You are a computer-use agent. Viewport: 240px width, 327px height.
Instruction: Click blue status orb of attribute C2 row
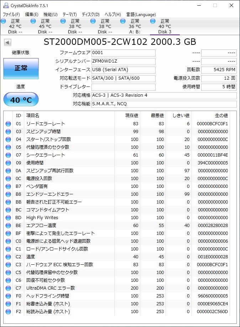coord(8,257)
